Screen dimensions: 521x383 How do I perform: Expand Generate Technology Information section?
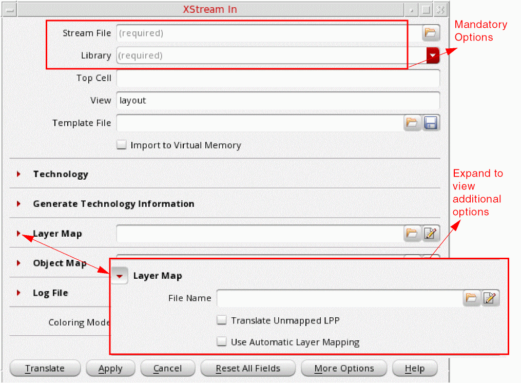[x=18, y=203]
